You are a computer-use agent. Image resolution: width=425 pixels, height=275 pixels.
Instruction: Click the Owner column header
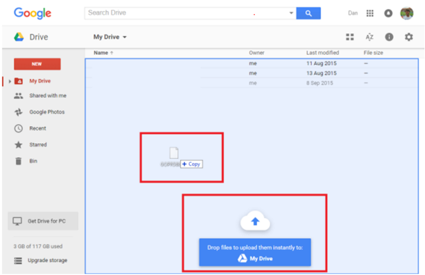point(256,53)
